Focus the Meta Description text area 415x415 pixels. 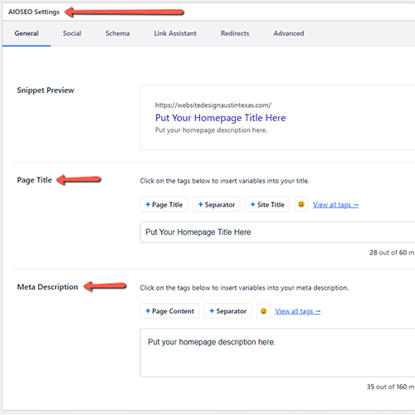pos(277,353)
